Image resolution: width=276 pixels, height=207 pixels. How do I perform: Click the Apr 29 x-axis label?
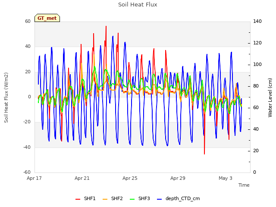point(178,178)
